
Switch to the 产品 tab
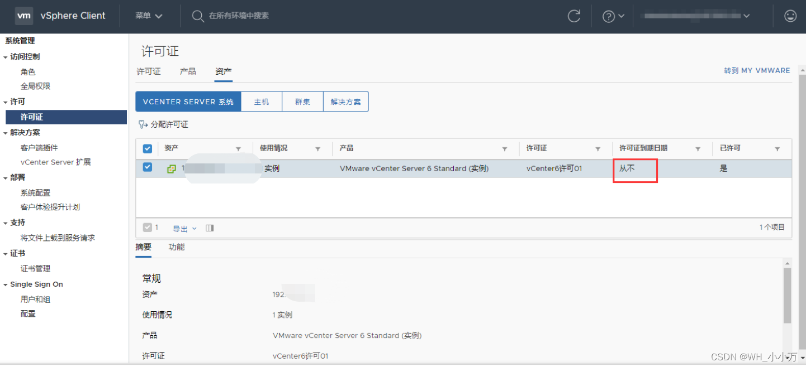[188, 71]
